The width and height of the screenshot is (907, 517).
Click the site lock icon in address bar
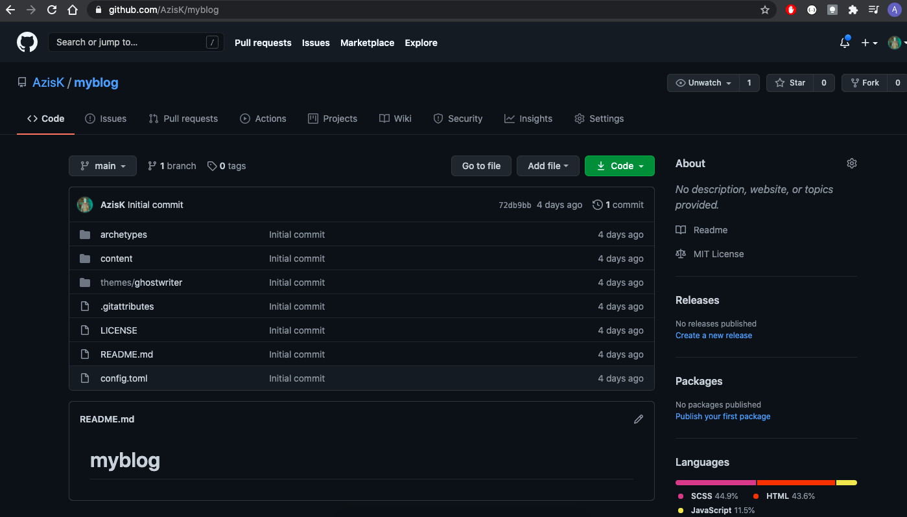coord(99,10)
